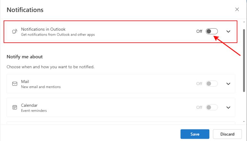Click the Notifications dialog title
The width and height of the screenshot is (247, 141).
tap(25, 10)
